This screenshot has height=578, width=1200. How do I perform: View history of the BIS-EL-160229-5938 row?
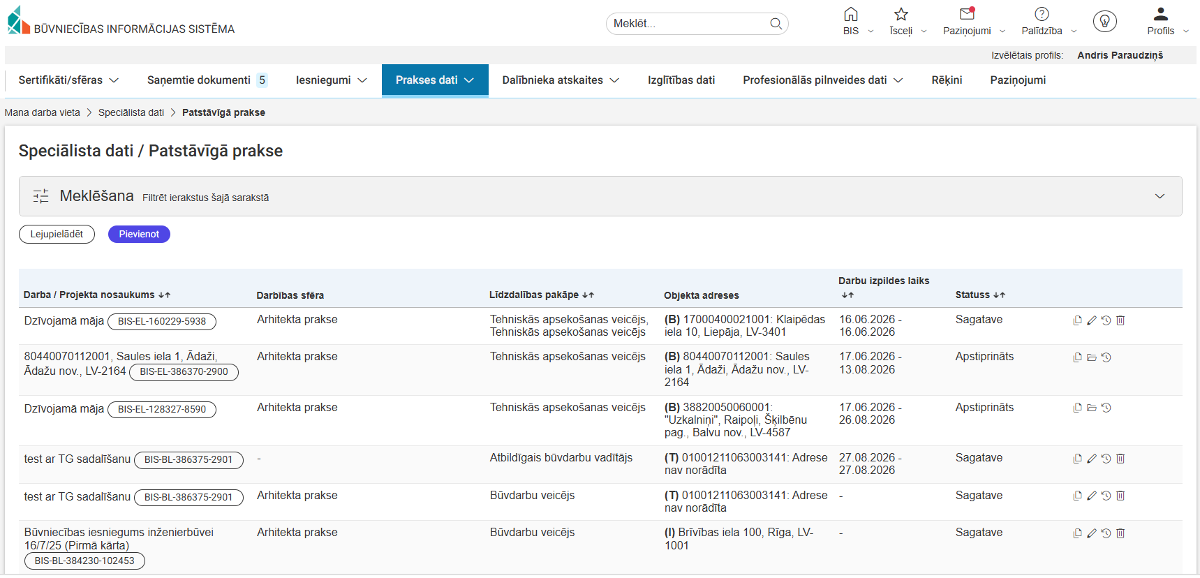[1106, 320]
